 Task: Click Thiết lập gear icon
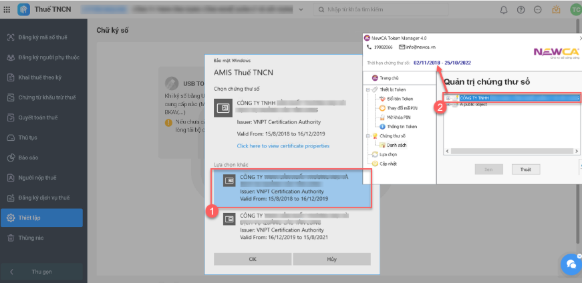coord(11,218)
